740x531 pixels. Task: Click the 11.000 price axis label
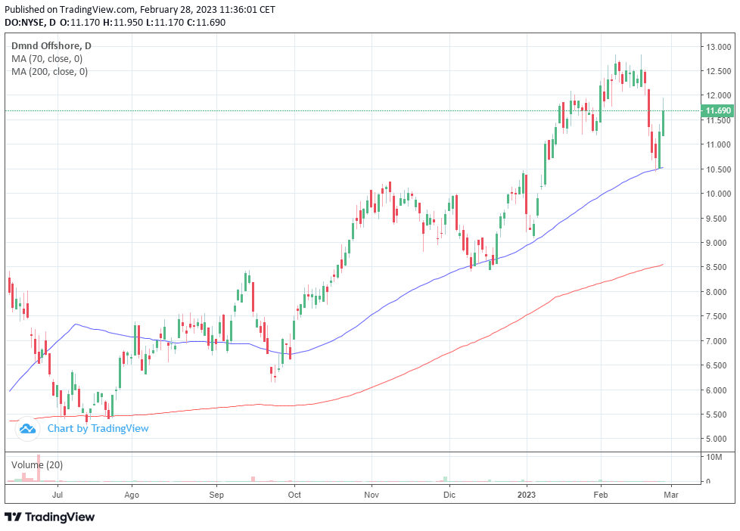(719, 144)
